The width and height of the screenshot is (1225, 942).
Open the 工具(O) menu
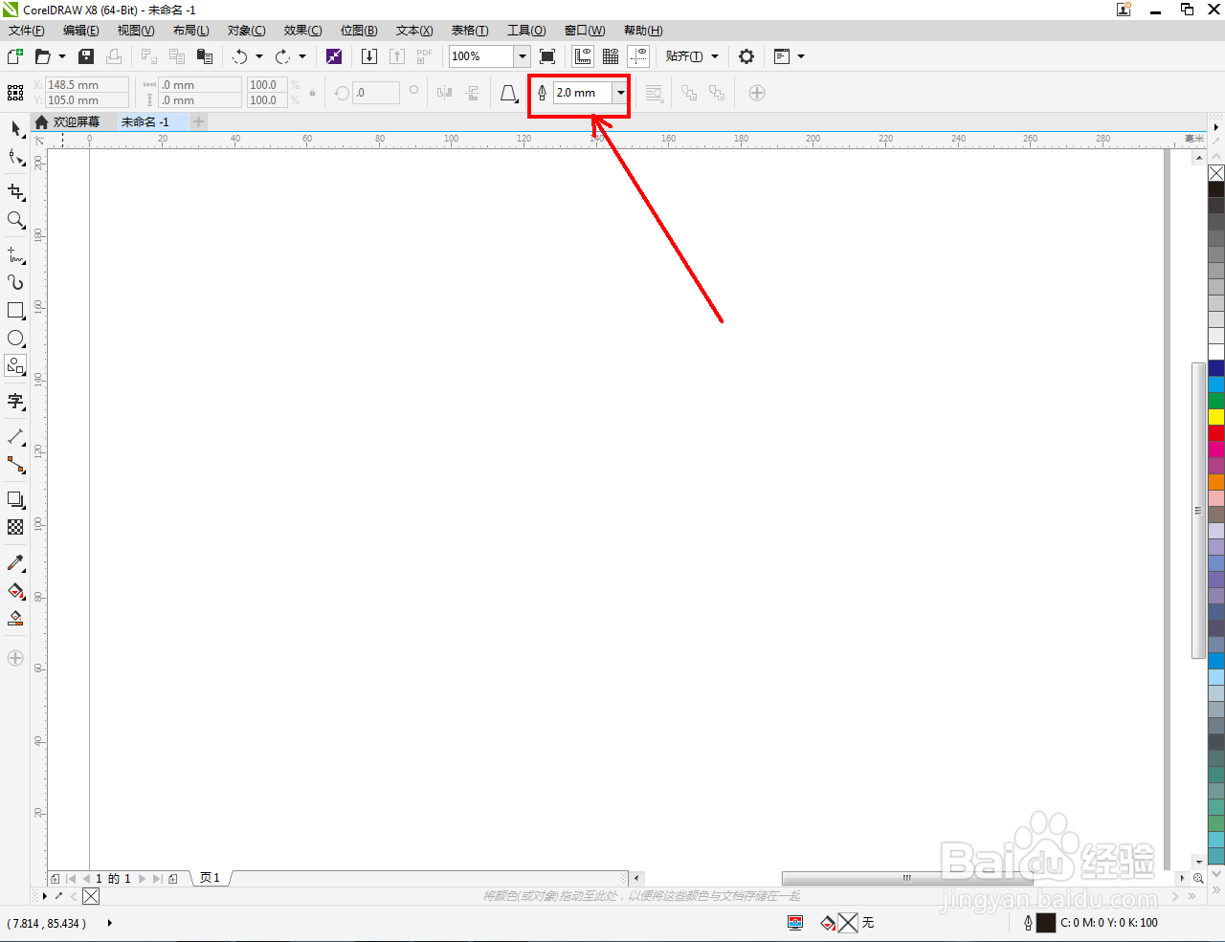click(526, 31)
